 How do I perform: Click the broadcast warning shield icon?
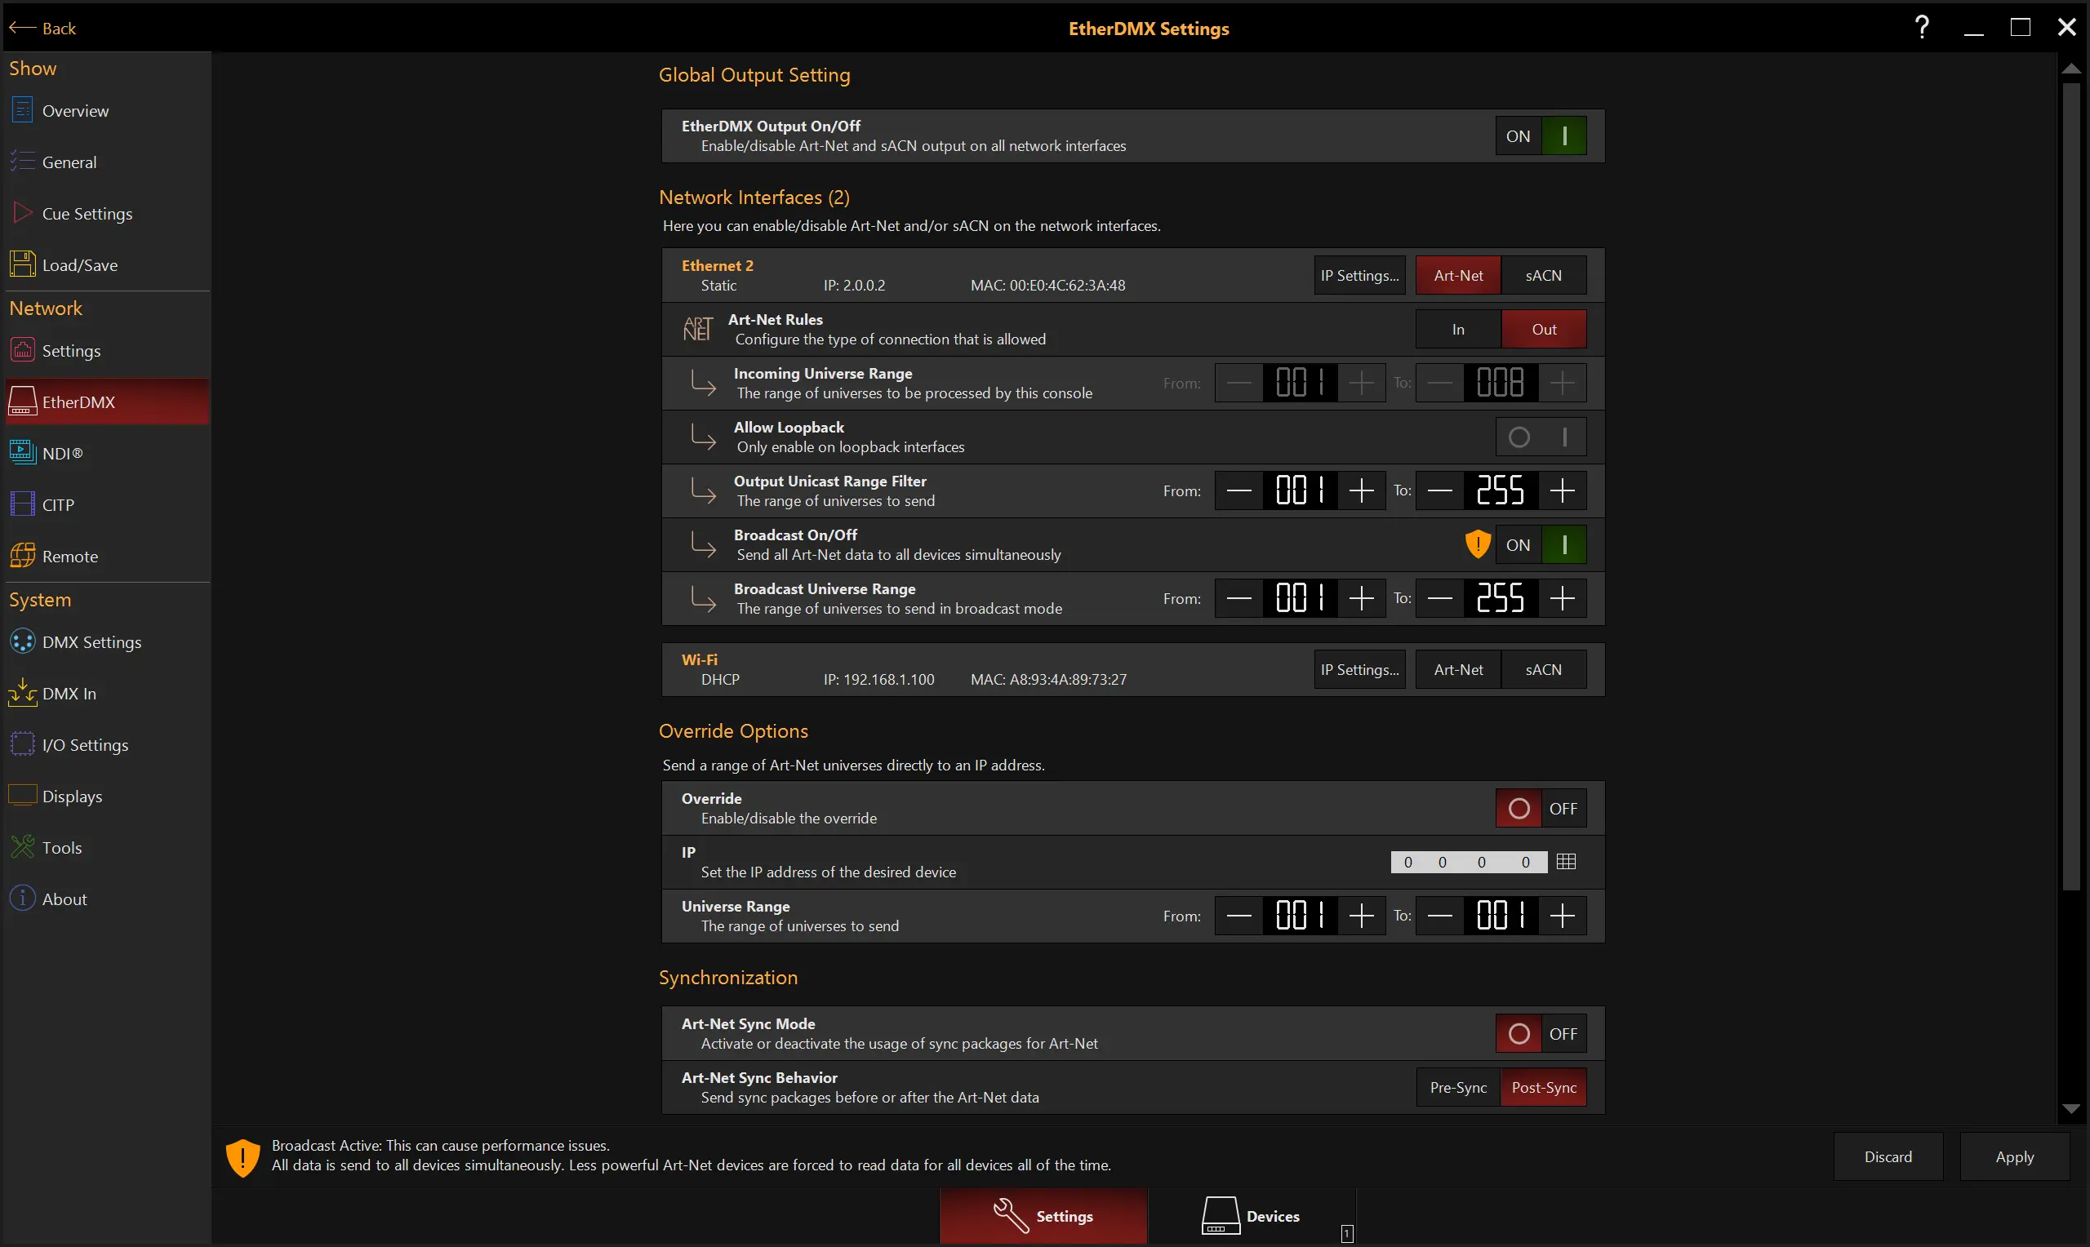click(x=1478, y=544)
